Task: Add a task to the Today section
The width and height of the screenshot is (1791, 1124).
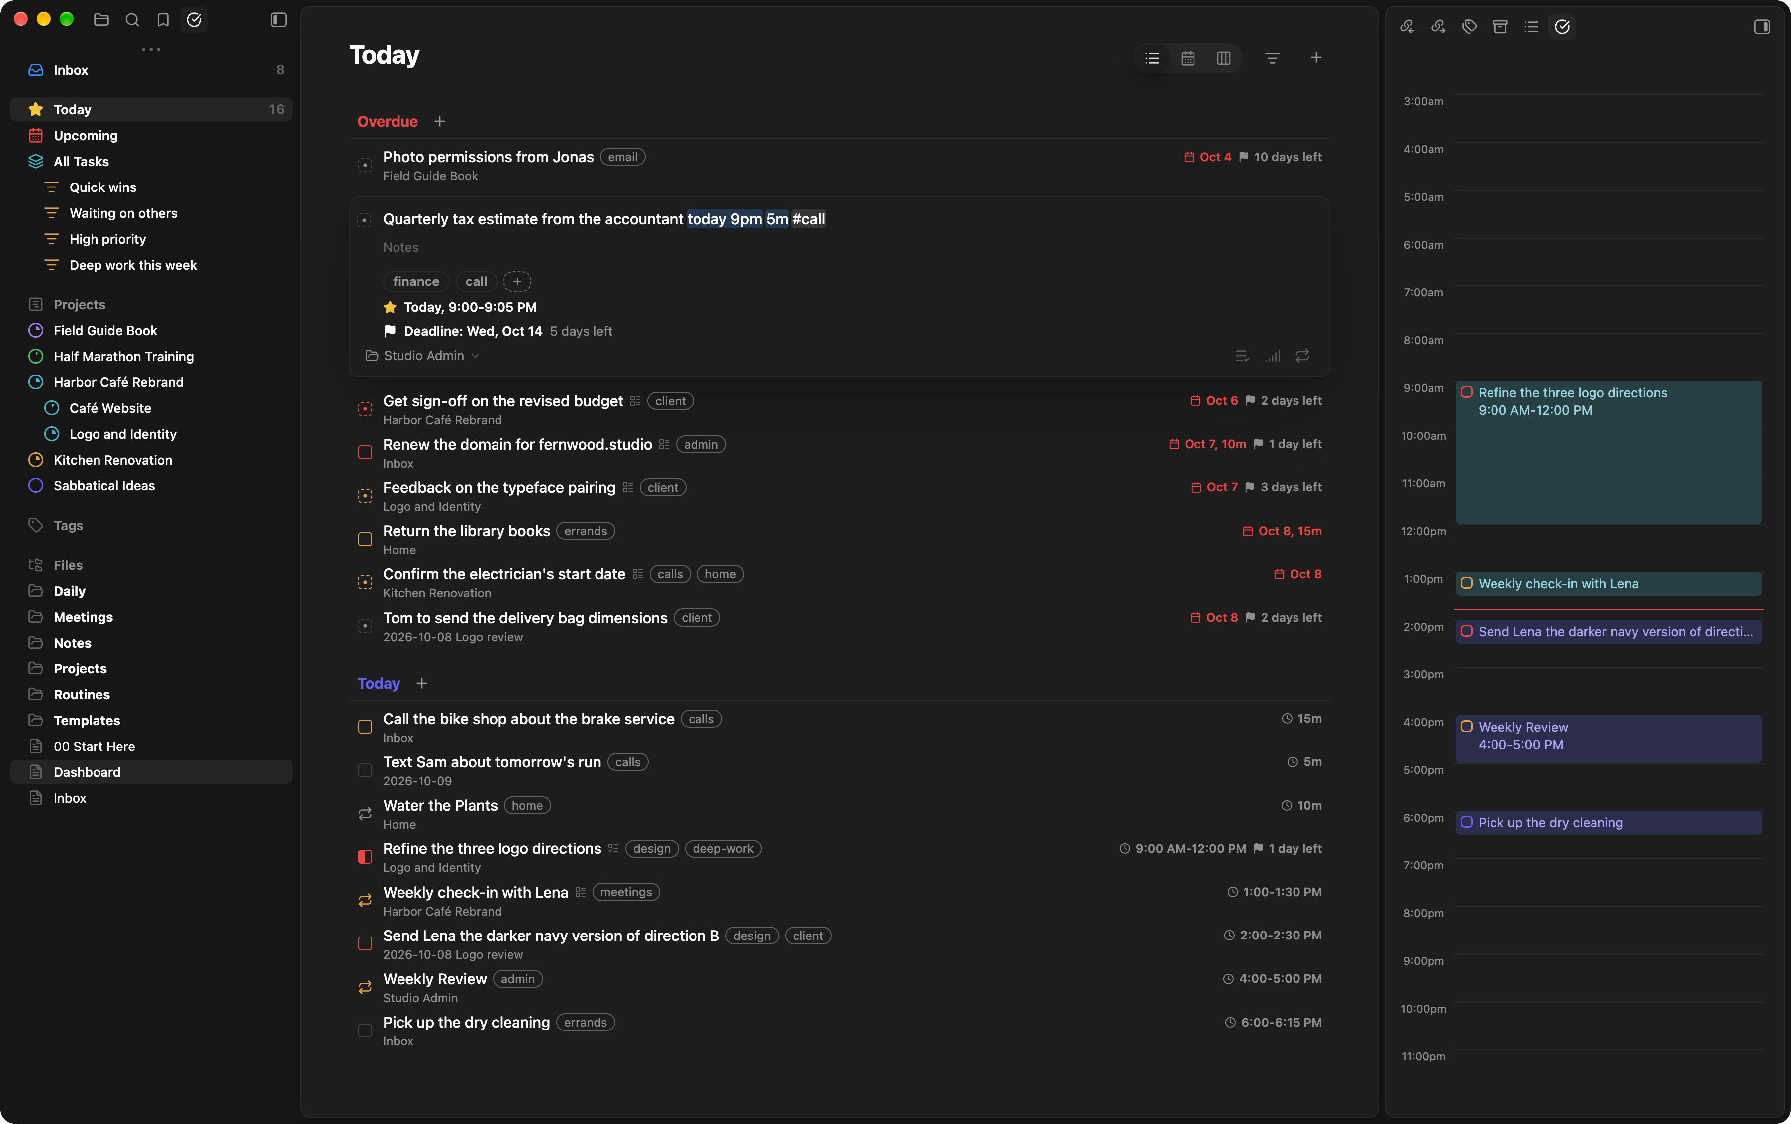Action: (421, 683)
